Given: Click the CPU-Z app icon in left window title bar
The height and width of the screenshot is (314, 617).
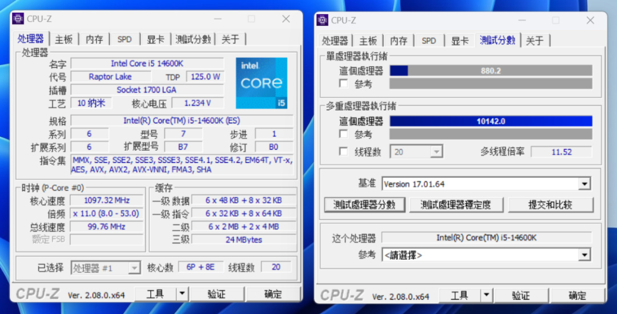Looking at the screenshot, I should (18, 18).
